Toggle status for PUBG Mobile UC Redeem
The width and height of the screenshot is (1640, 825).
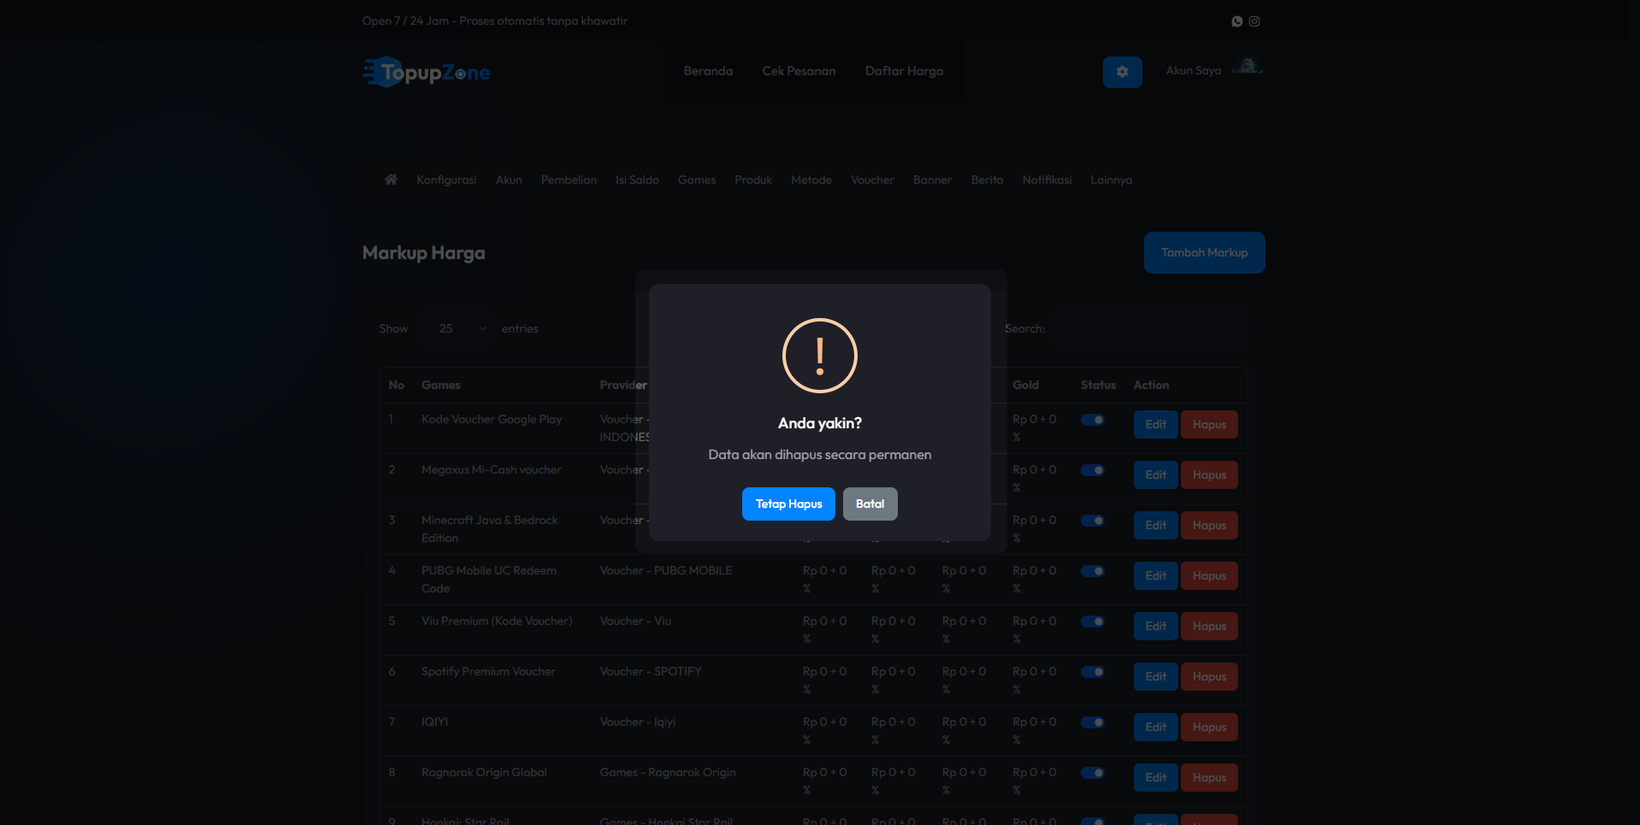[1093, 571]
